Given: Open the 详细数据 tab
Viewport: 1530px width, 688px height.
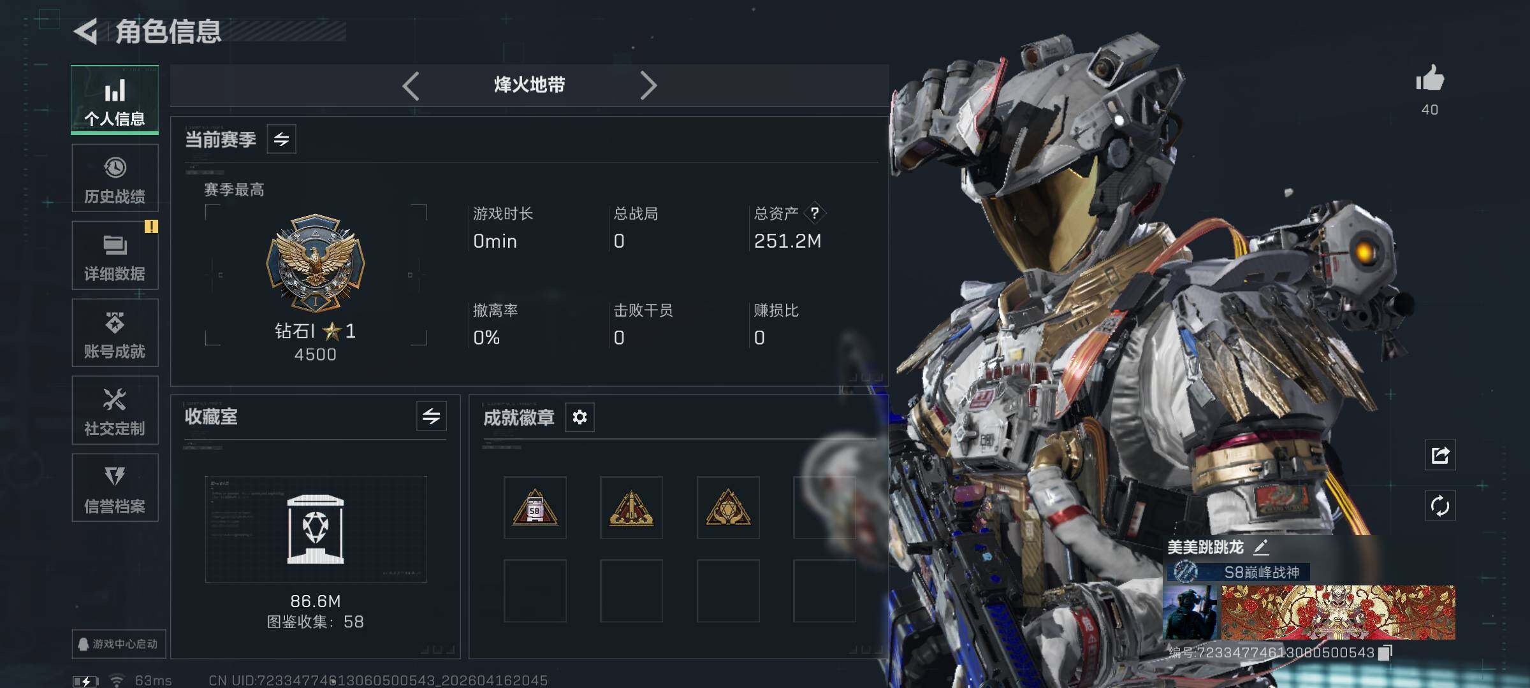Looking at the screenshot, I should (115, 255).
